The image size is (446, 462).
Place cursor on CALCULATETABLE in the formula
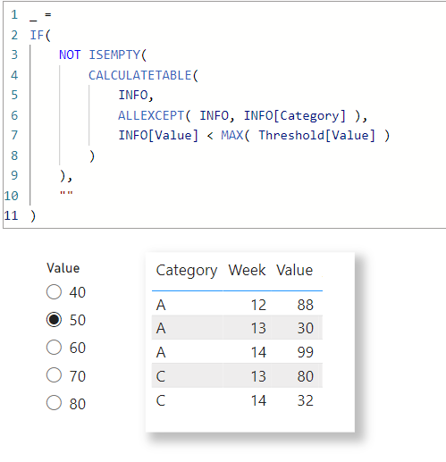[x=140, y=75]
